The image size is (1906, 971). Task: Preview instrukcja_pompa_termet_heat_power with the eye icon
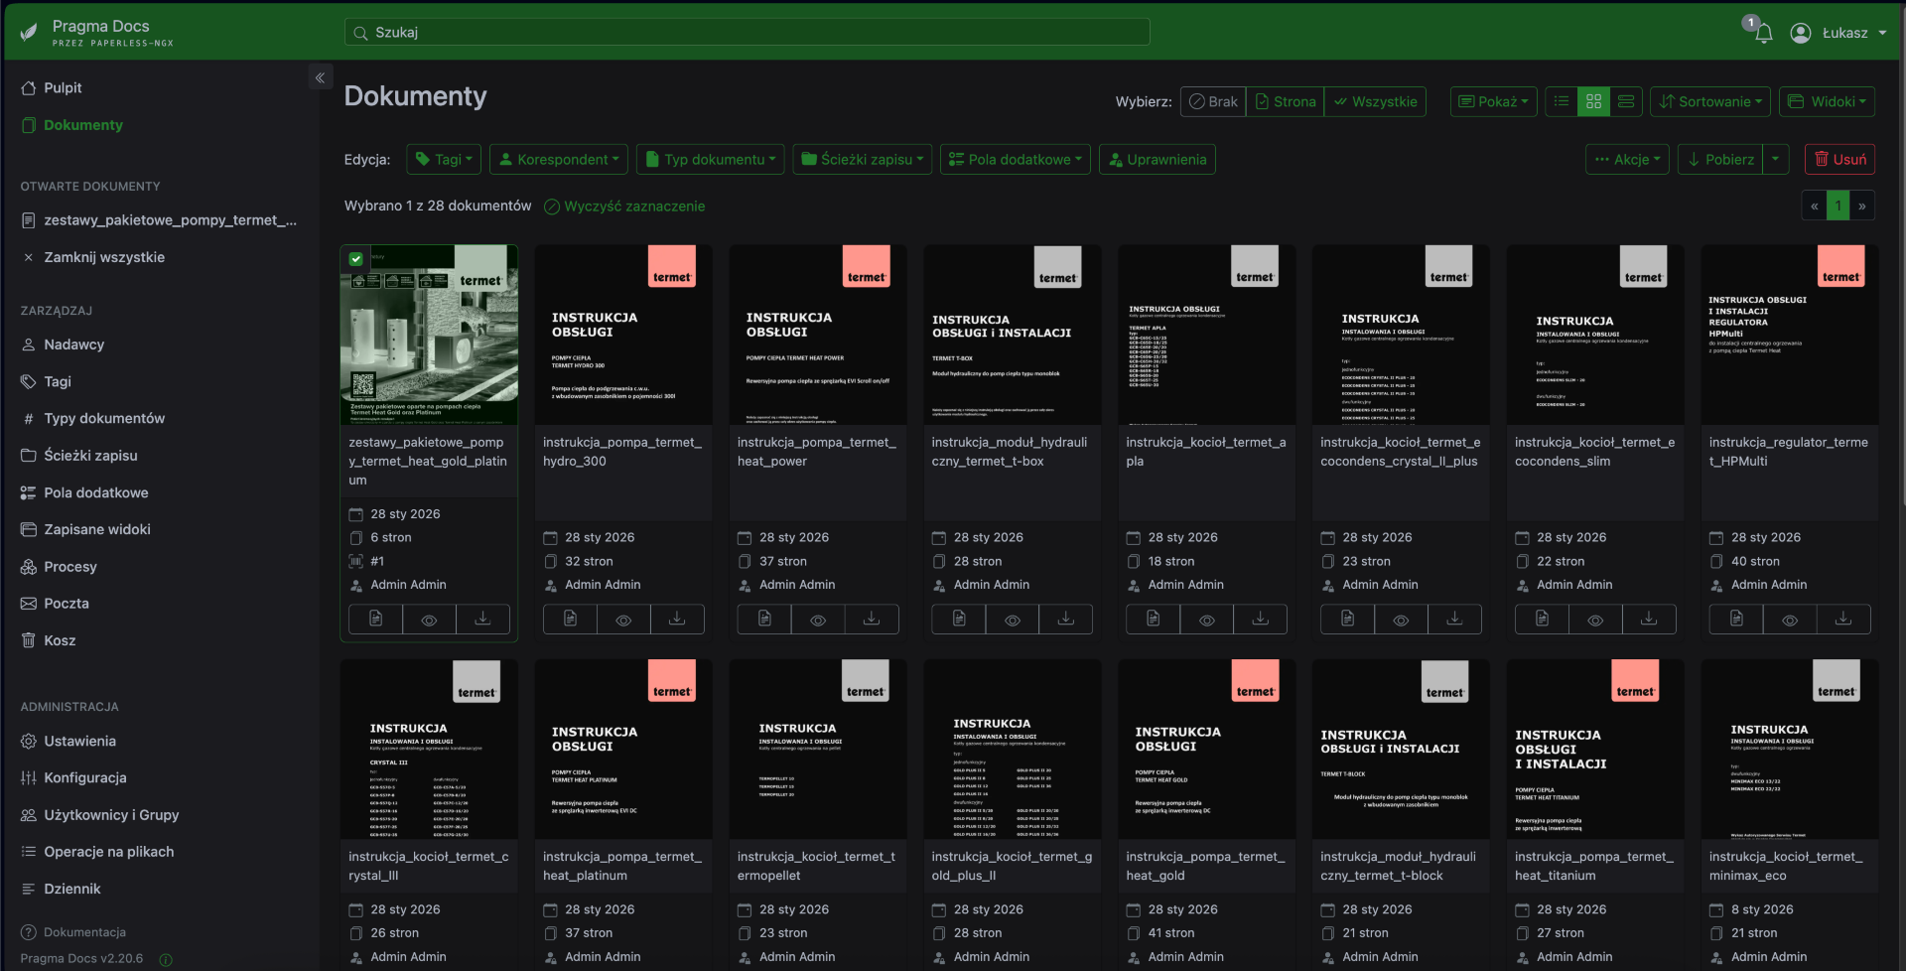[818, 620]
